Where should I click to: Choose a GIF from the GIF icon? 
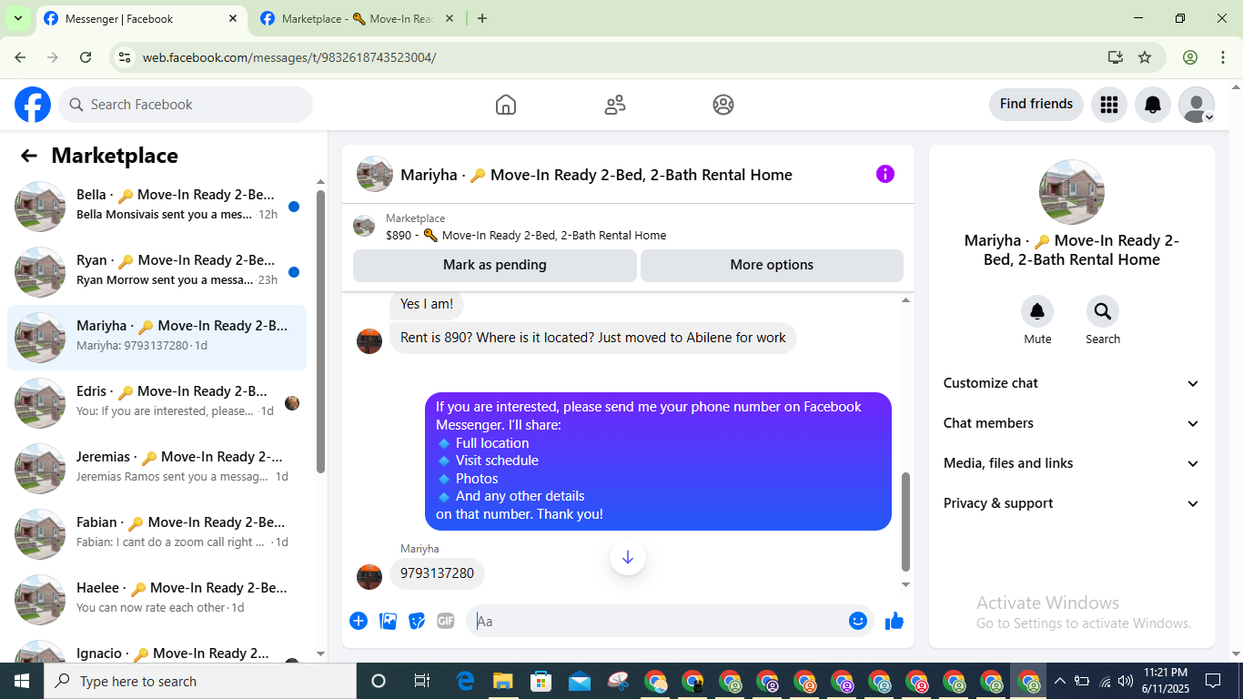[446, 621]
